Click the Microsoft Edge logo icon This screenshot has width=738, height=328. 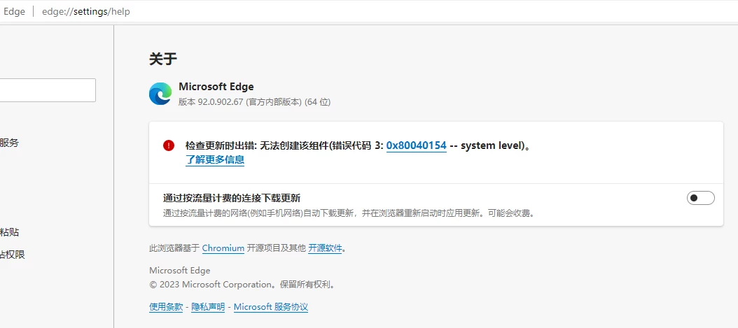click(x=160, y=94)
